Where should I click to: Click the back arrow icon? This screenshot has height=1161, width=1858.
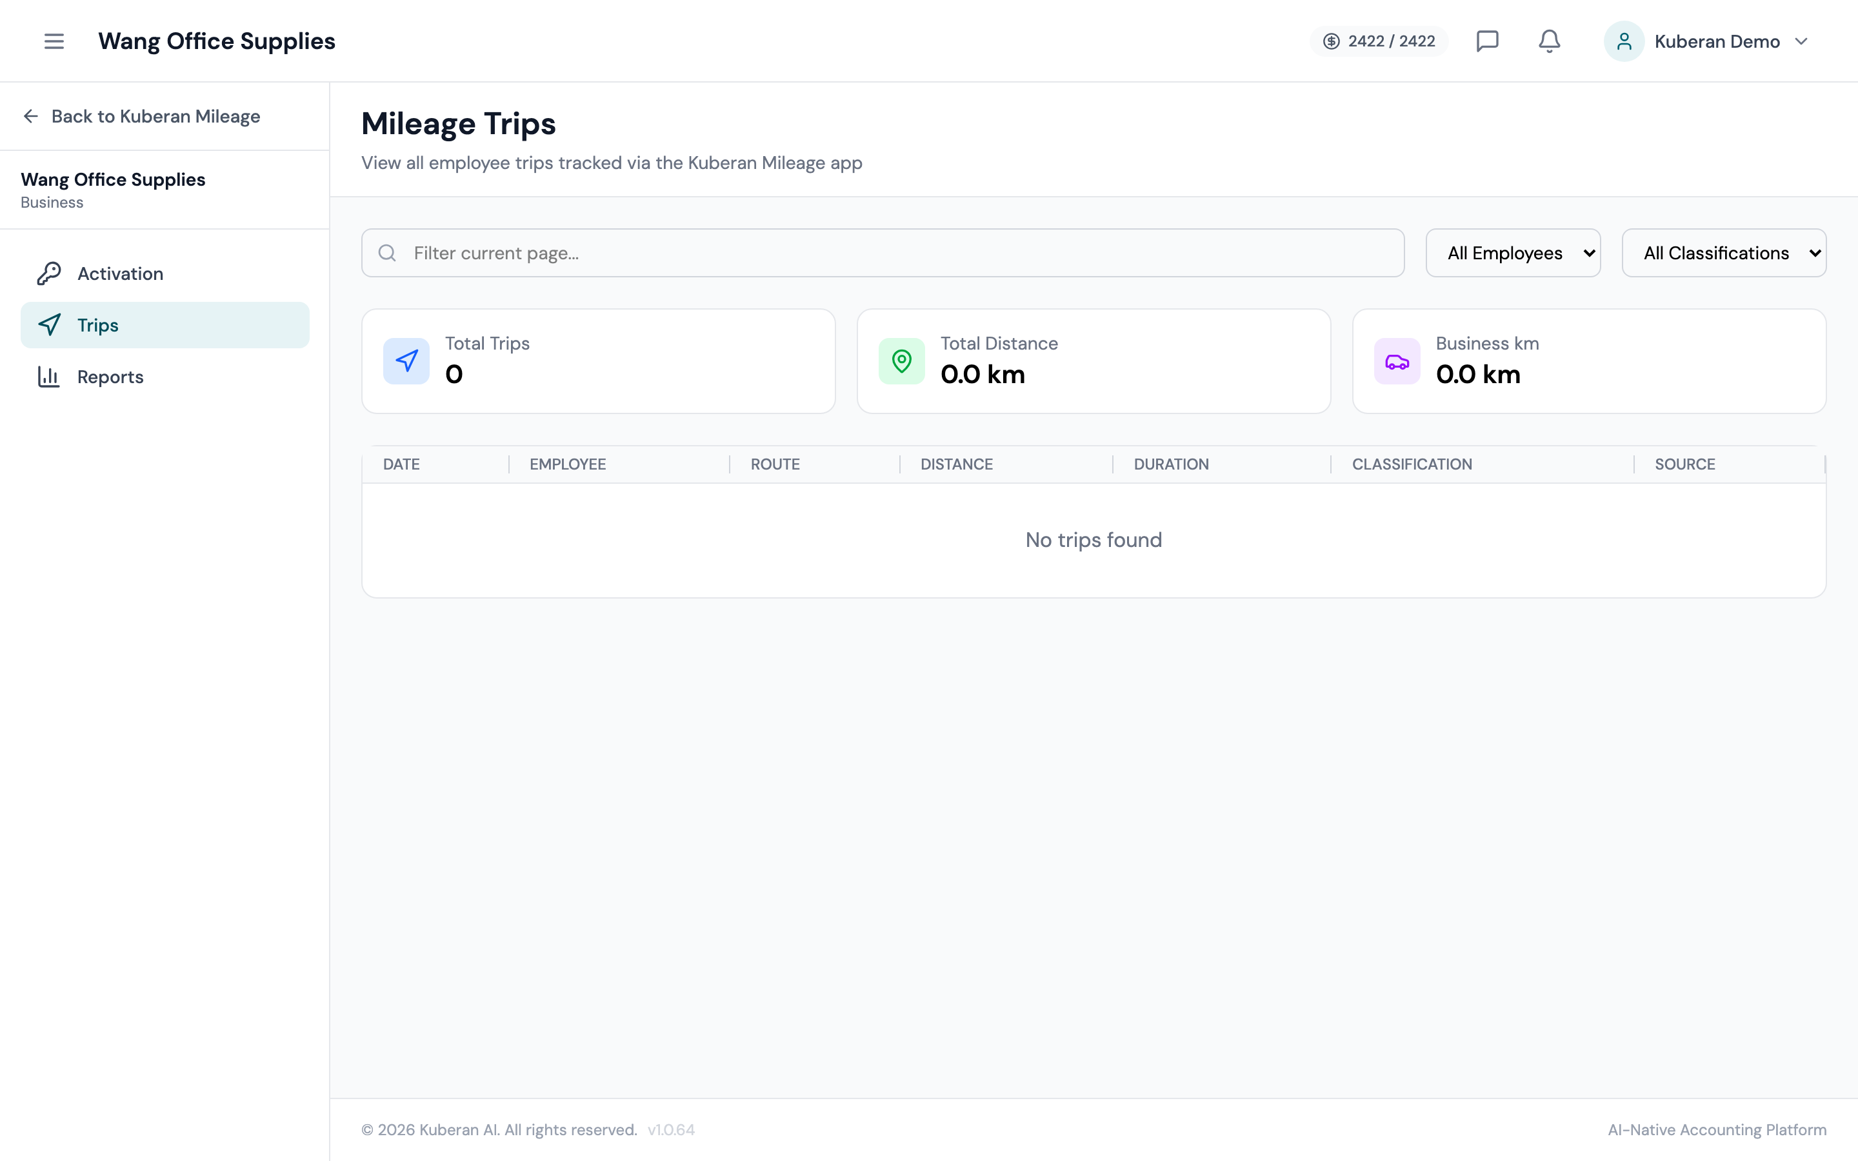[31, 116]
